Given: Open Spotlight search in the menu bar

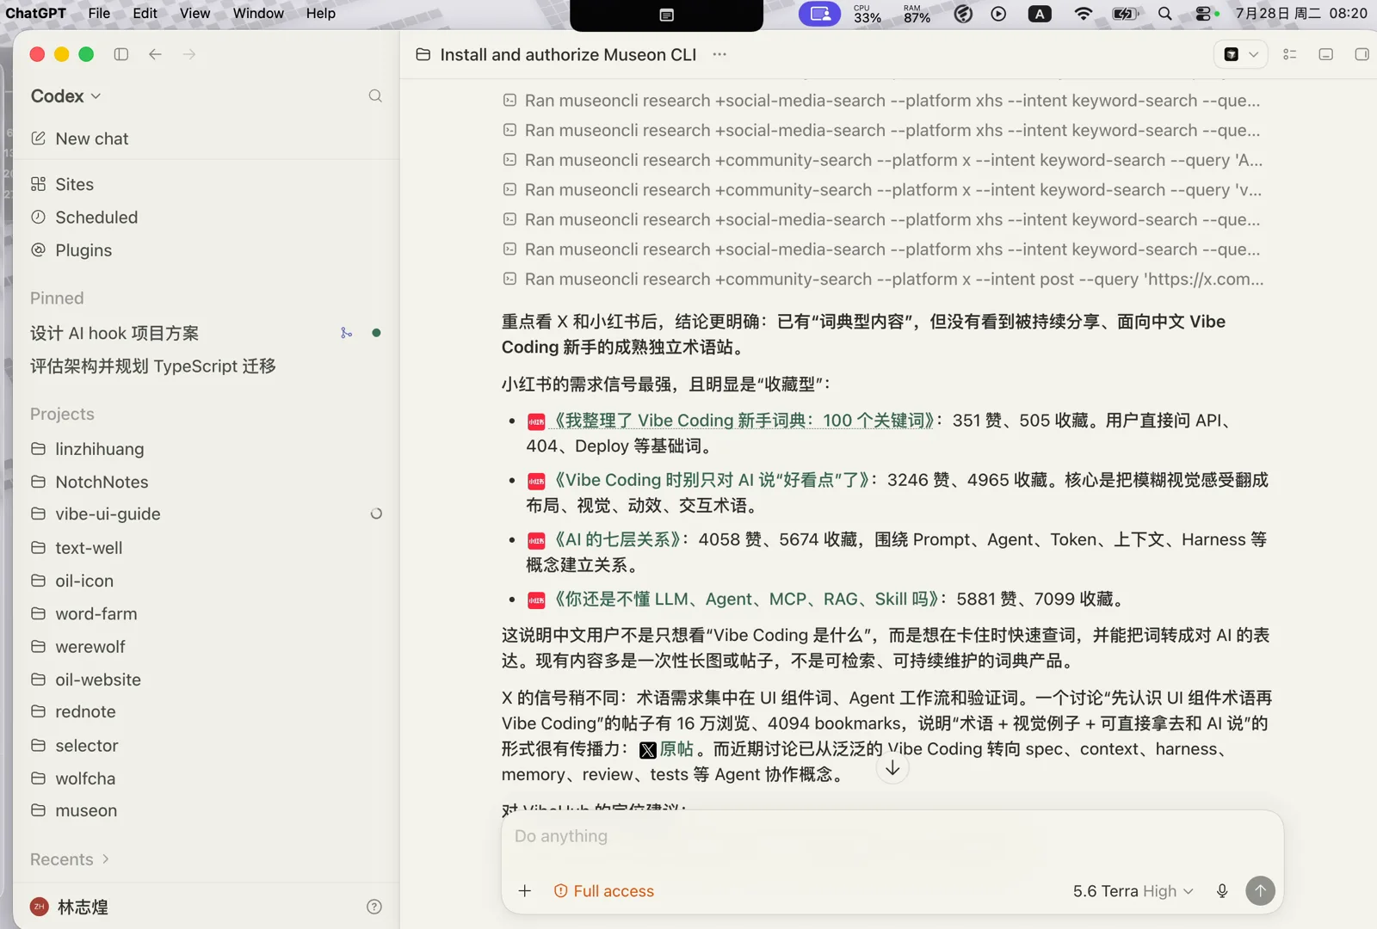Looking at the screenshot, I should 1164,14.
